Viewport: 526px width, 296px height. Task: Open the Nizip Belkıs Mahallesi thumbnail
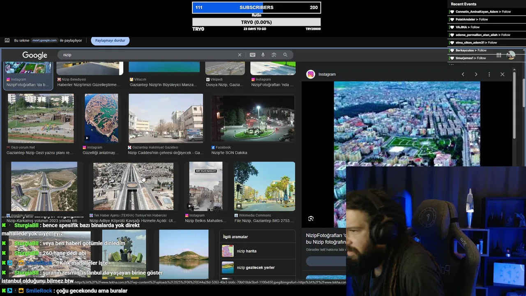[205, 186]
